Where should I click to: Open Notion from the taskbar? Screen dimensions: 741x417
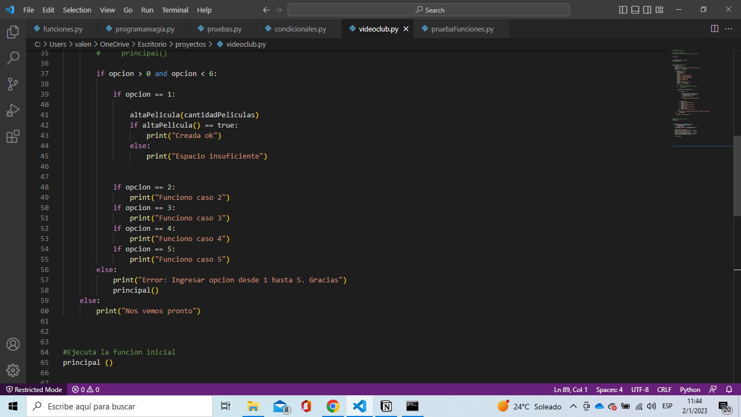(x=386, y=406)
